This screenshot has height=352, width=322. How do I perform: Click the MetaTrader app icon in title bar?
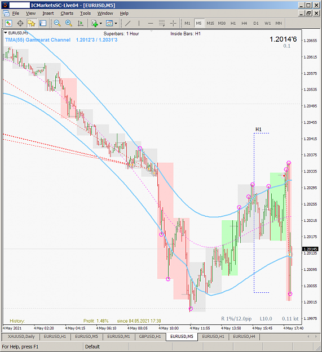(5, 5)
